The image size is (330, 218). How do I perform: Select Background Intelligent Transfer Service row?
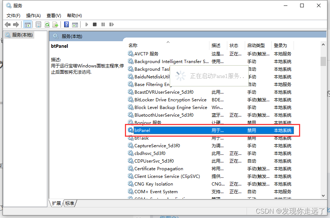pyautogui.click(x=211, y=62)
